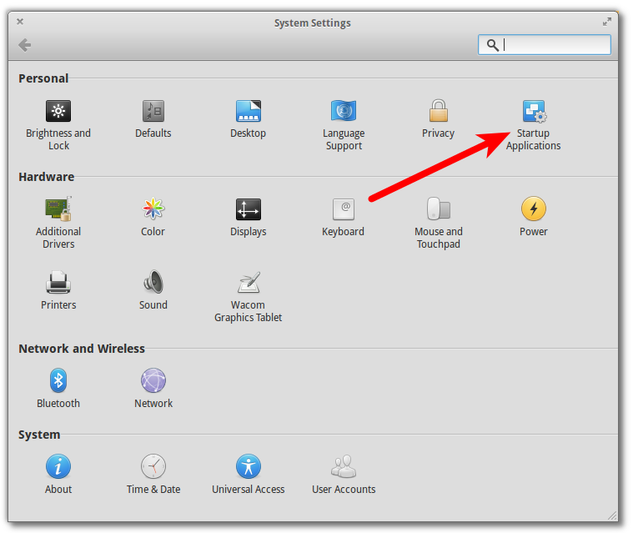Open the Network settings icon
Image resolution: width=633 pixels, height=533 pixels.
tap(153, 380)
